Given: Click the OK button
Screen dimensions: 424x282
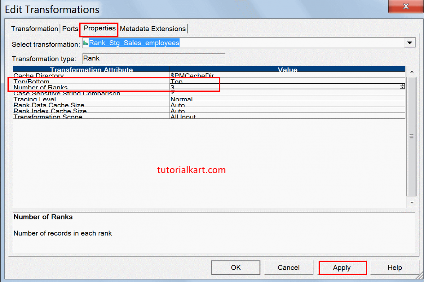Looking at the screenshot, I should [x=236, y=268].
